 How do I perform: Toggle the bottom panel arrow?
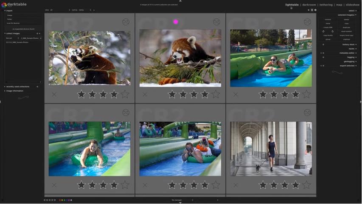[x=180, y=203]
